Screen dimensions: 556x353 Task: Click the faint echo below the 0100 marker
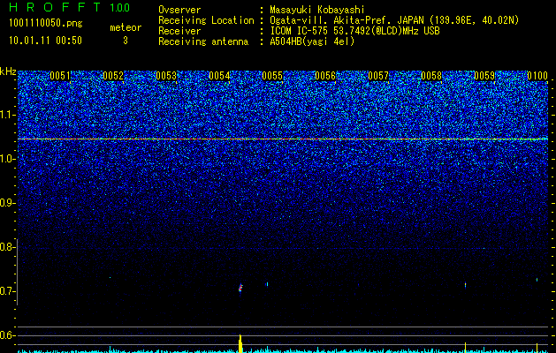click(x=537, y=280)
